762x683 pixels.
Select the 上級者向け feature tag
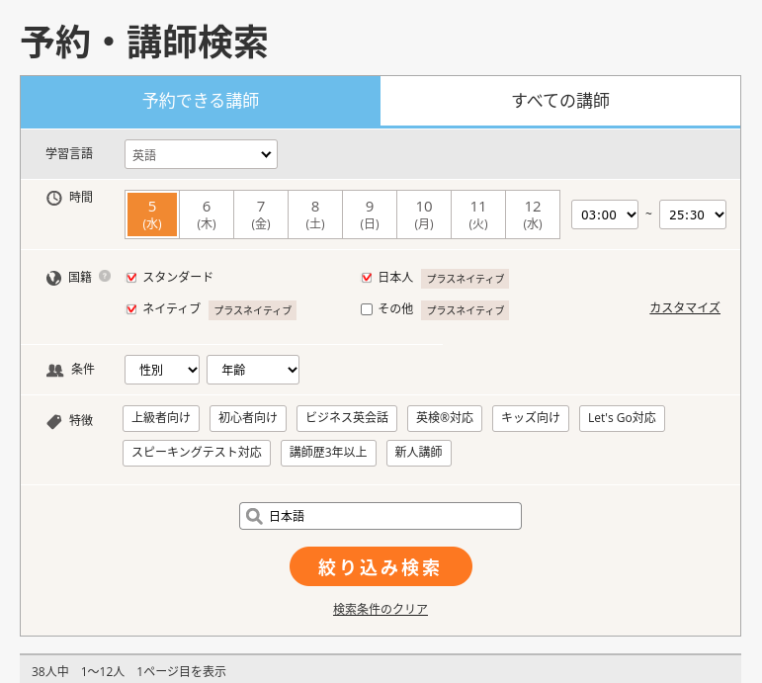point(161,418)
